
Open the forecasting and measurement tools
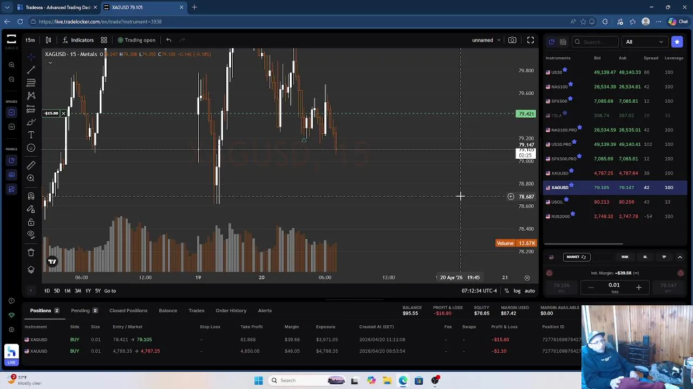[31, 109]
